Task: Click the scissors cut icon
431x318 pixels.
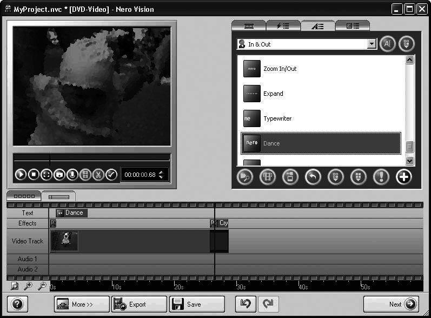Action: [98, 175]
